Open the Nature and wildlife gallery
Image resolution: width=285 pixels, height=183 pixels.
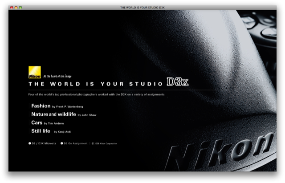(53, 114)
